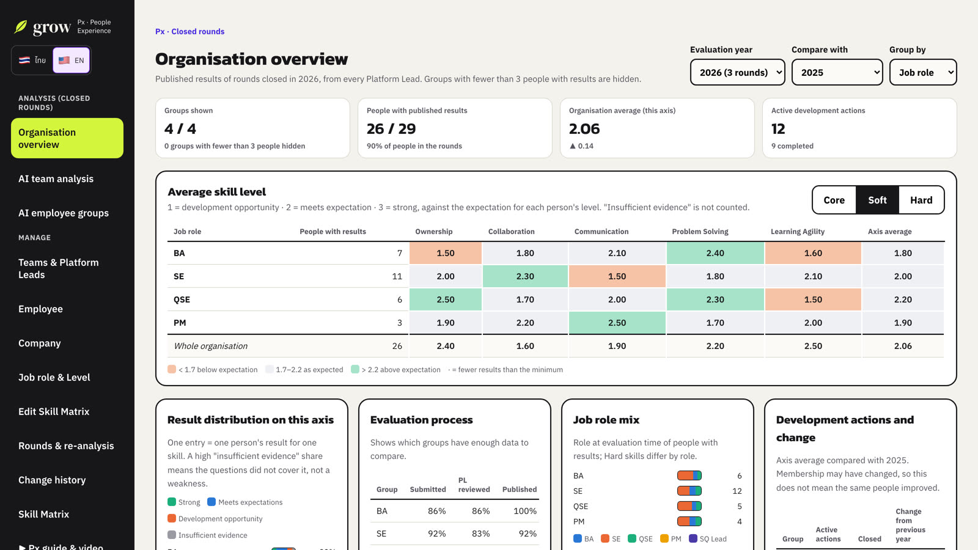978x550 pixels.
Task: Open AI employee groups page
Action: (x=67, y=213)
